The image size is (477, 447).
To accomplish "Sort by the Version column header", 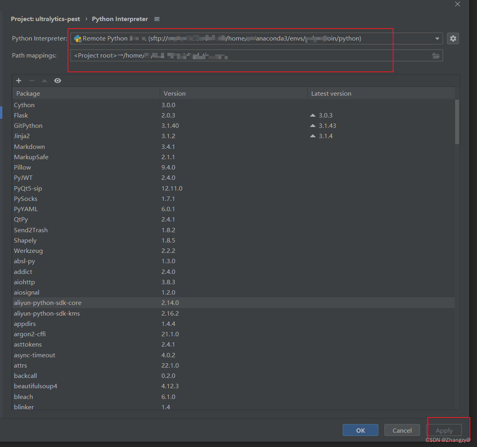I will coord(233,93).
